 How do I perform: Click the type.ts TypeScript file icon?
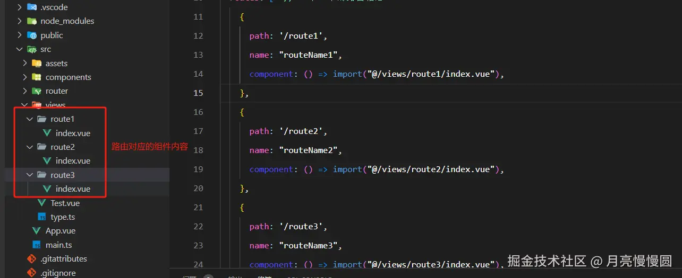[42, 217]
